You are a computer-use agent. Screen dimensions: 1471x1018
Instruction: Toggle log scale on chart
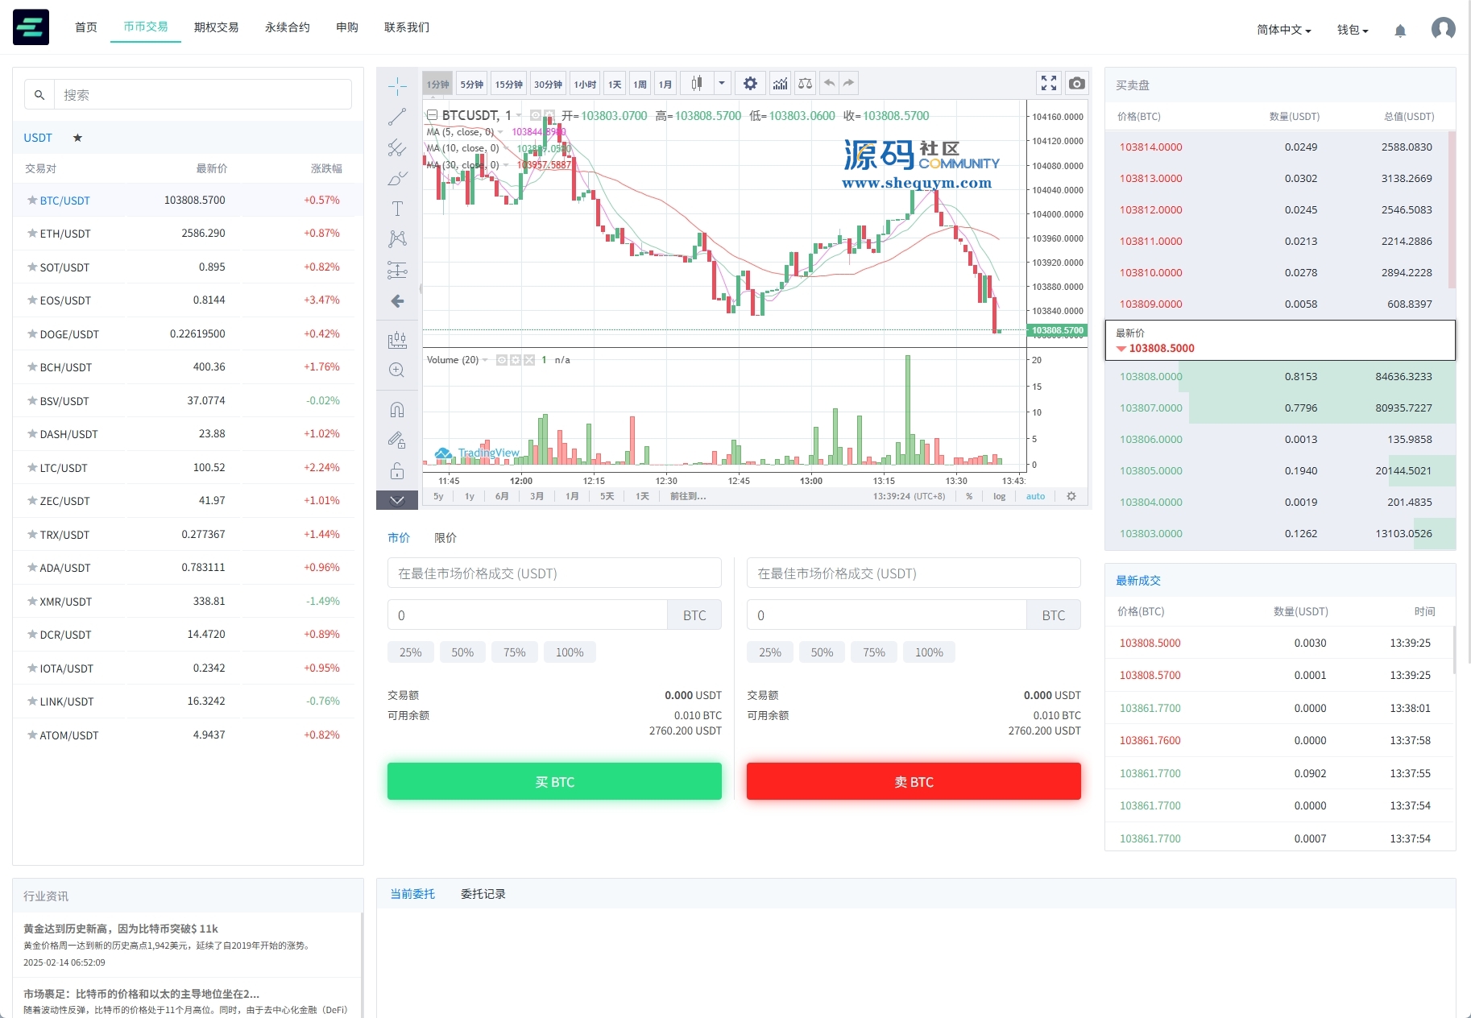[999, 496]
